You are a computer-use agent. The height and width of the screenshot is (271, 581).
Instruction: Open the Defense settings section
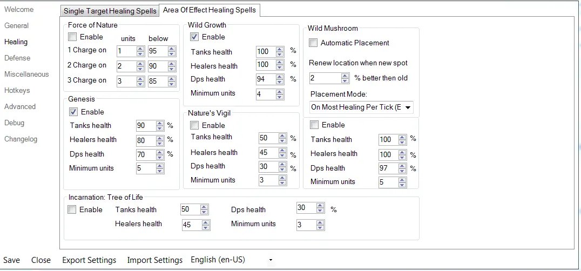click(17, 58)
